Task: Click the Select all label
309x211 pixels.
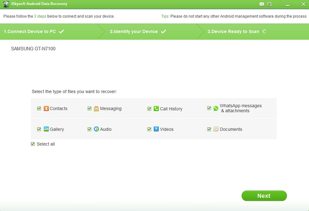Action: 46,144
